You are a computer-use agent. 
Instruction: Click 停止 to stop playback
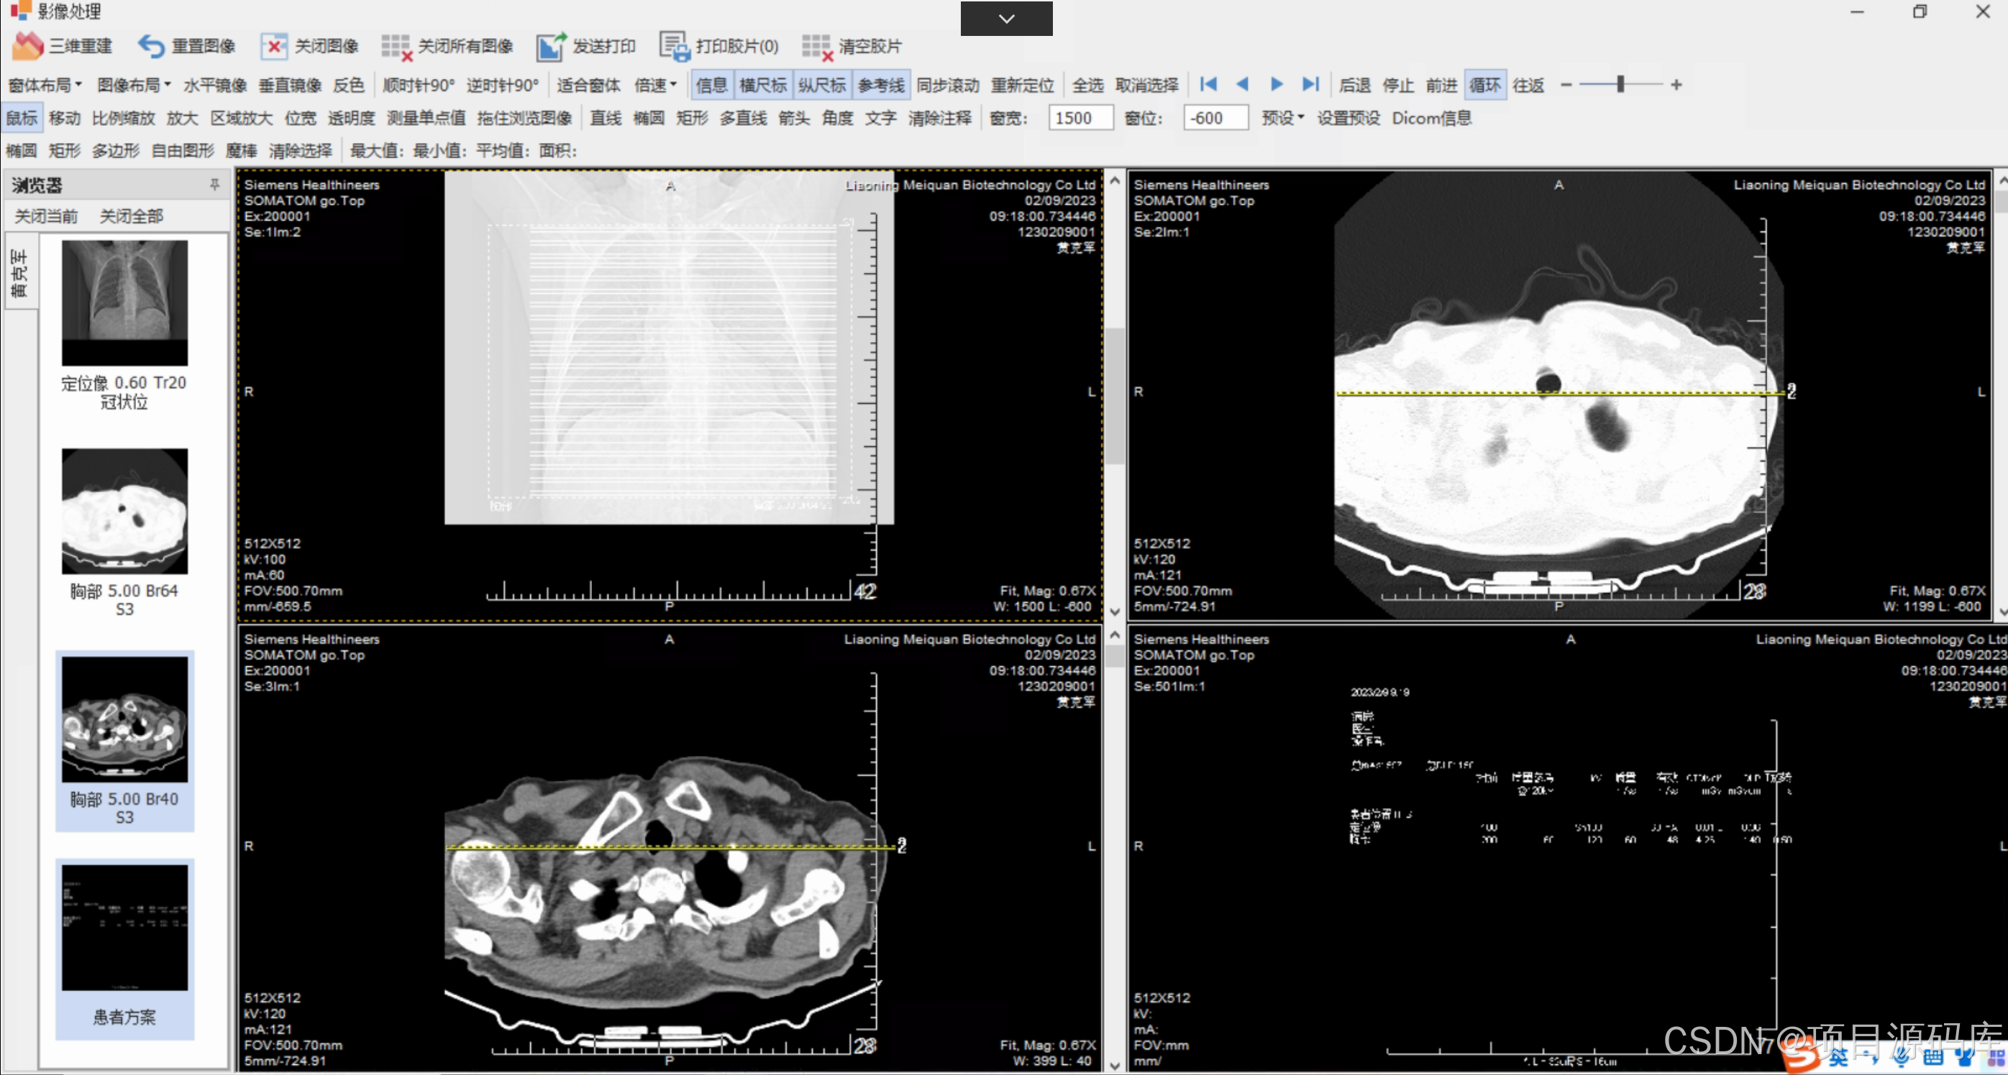(x=1397, y=85)
